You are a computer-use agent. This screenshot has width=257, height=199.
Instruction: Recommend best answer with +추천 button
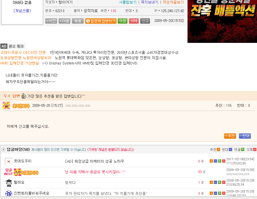(x=230, y=136)
